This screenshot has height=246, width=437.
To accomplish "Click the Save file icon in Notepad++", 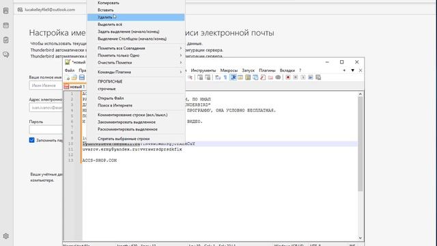I will tap(82, 77).
